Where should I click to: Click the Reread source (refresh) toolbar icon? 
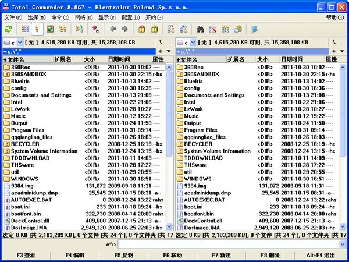pyautogui.click(x=9, y=29)
